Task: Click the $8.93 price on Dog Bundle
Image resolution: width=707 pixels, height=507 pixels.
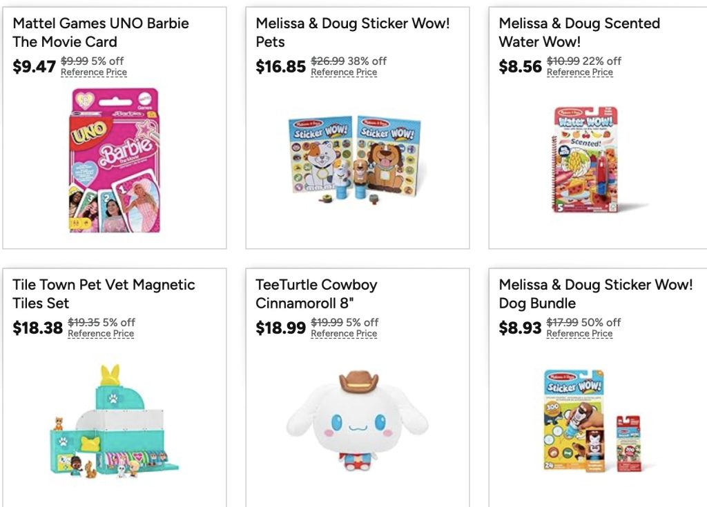Action: [x=520, y=328]
